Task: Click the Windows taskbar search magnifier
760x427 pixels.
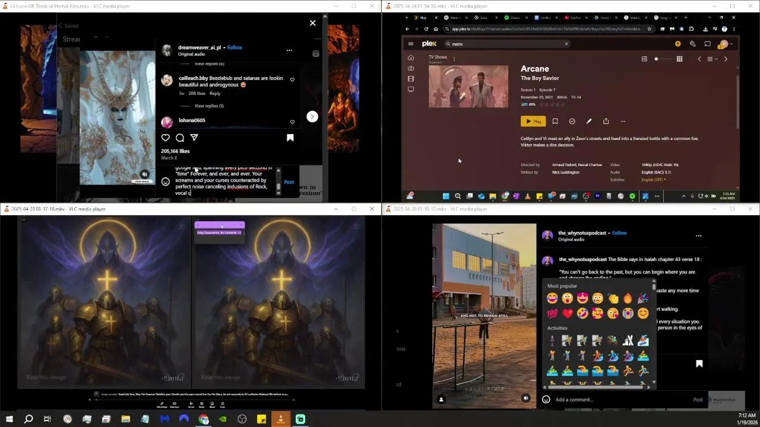Action: (28, 419)
